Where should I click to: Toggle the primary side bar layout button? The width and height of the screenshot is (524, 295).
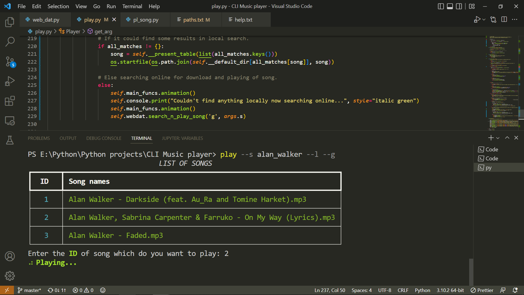[440, 6]
